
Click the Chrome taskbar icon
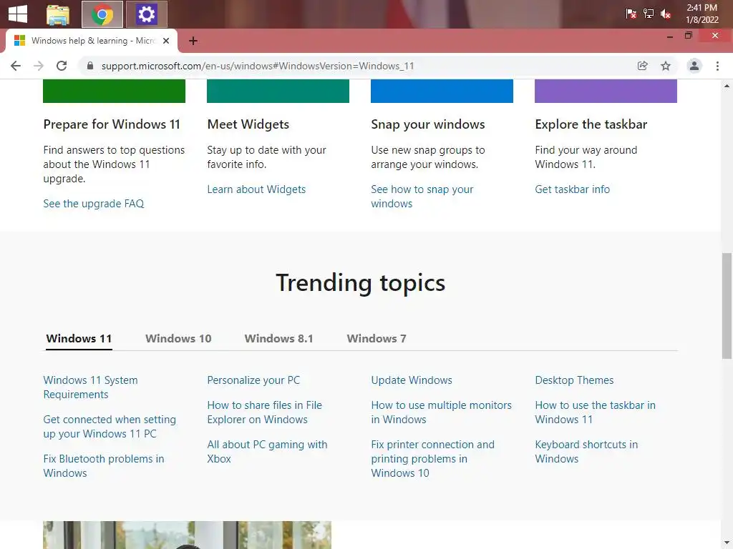pyautogui.click(x=102, y=14)
